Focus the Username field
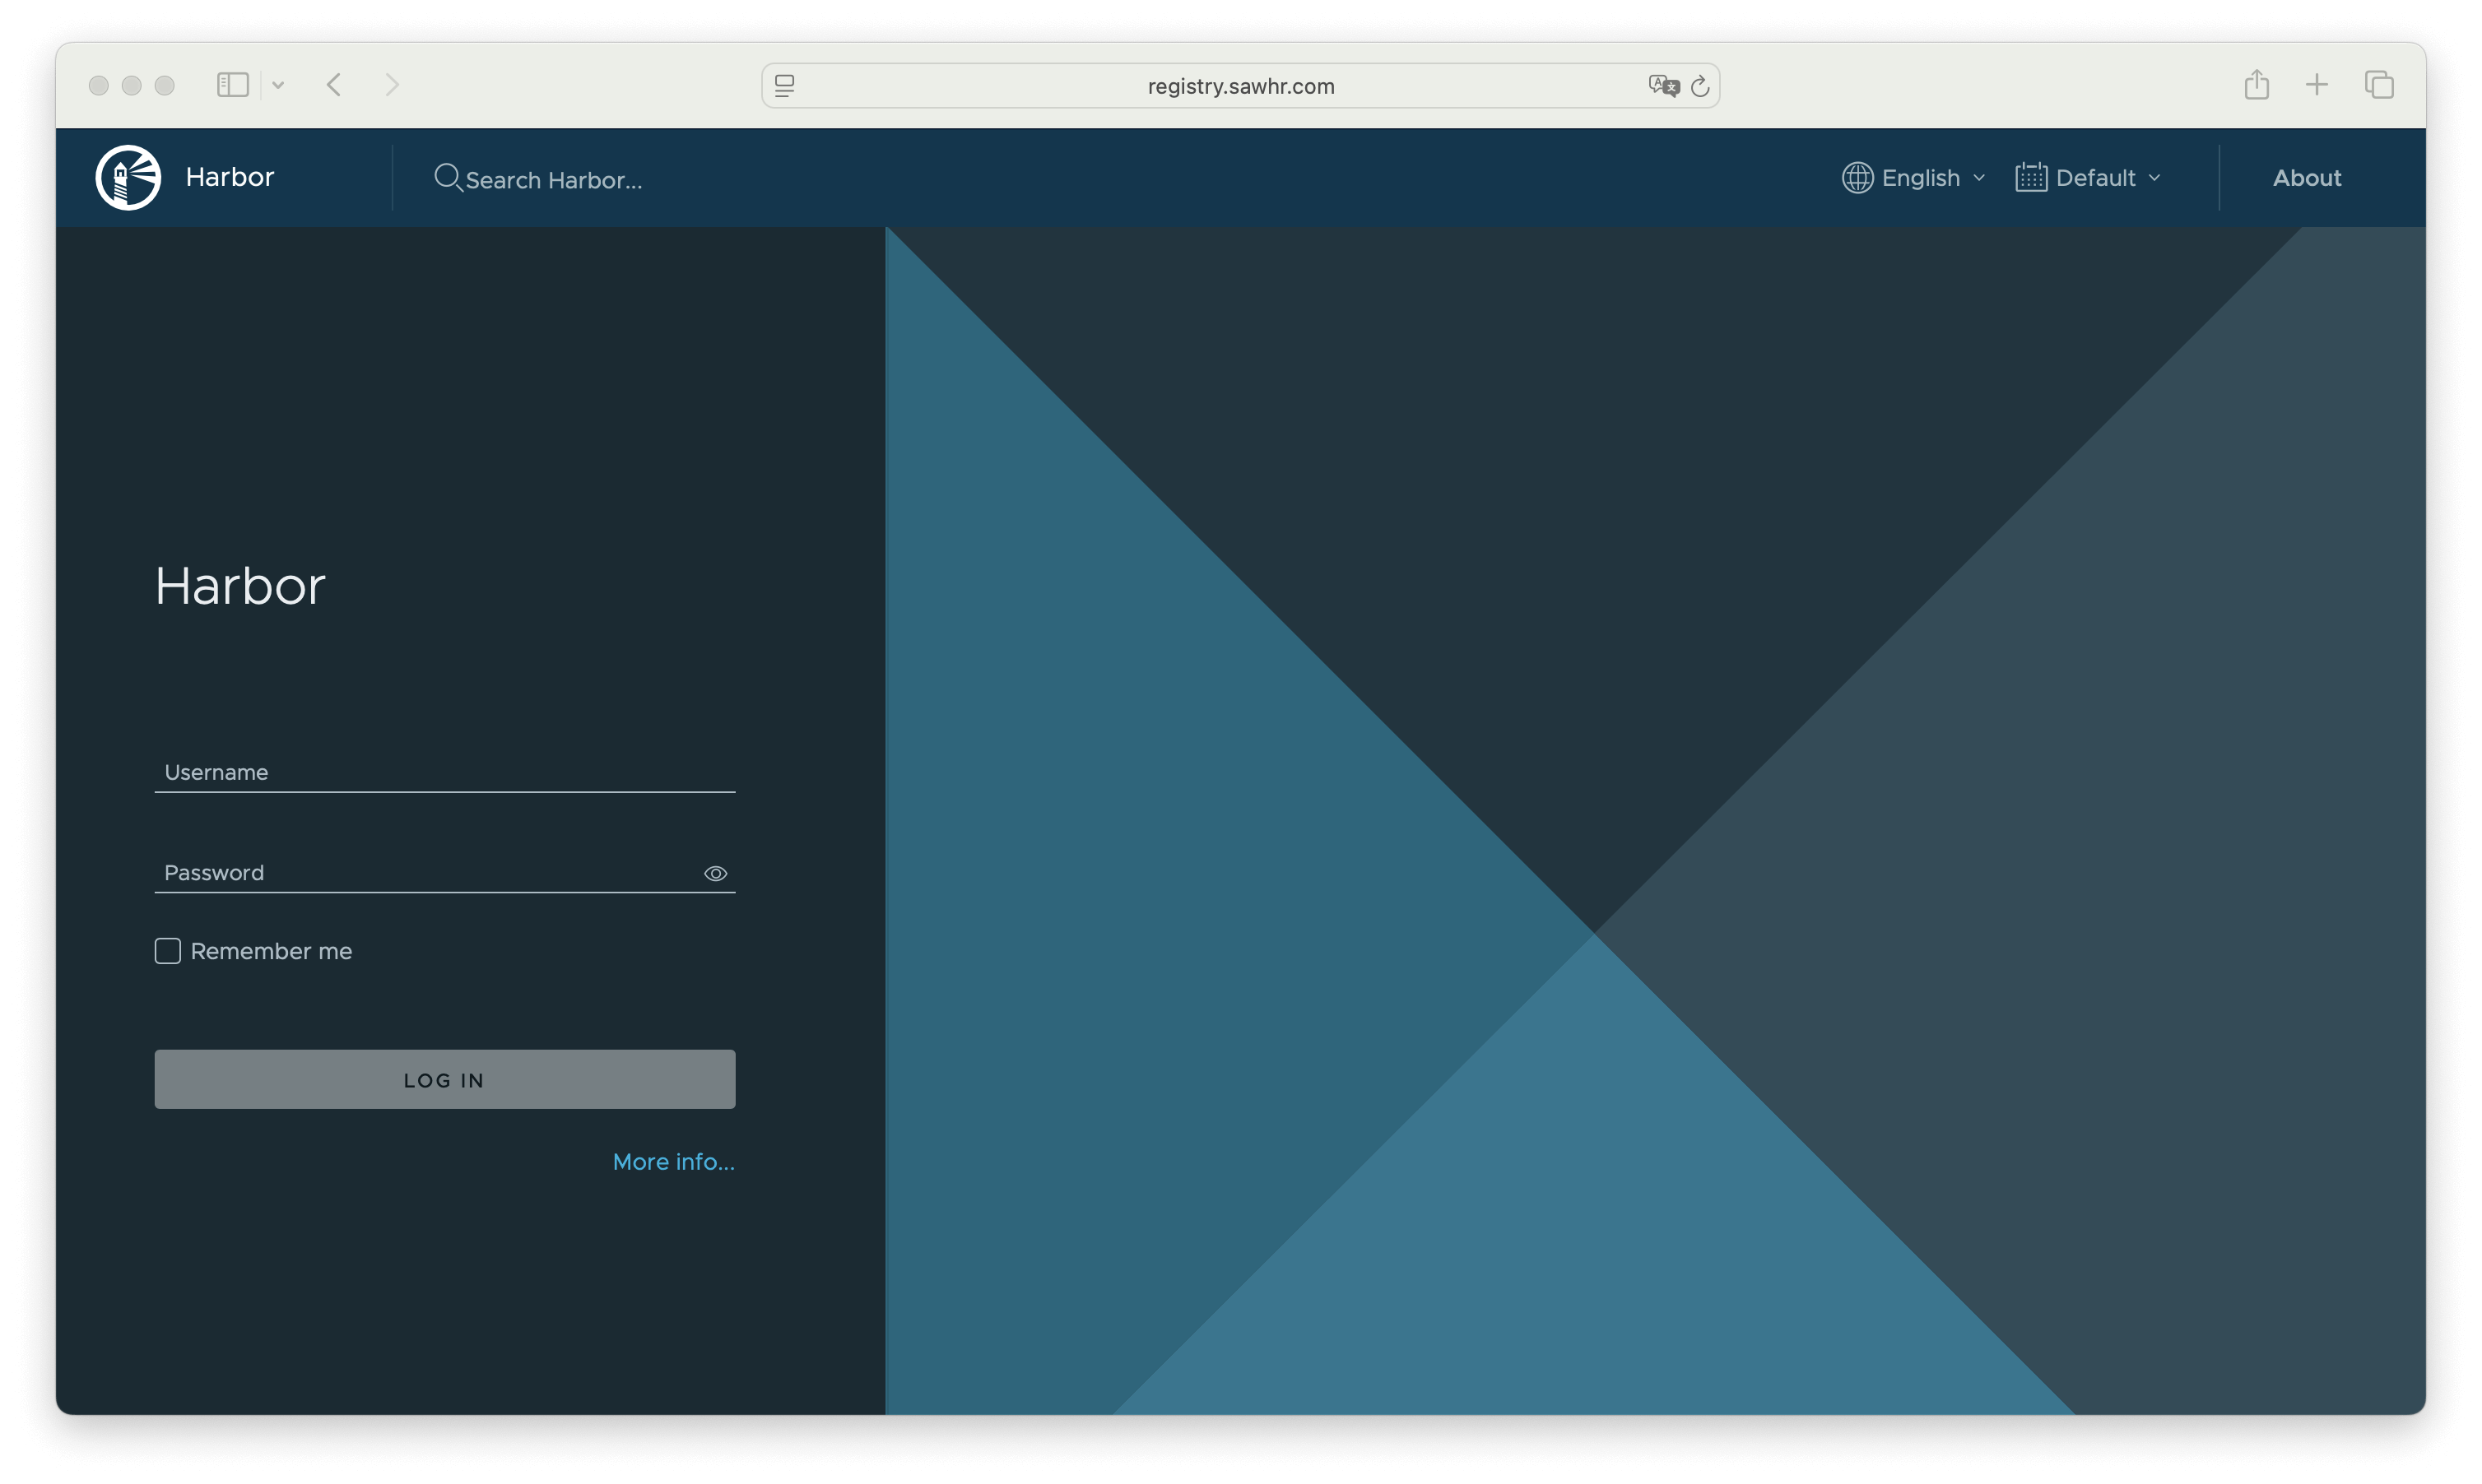 coord(444,772)
